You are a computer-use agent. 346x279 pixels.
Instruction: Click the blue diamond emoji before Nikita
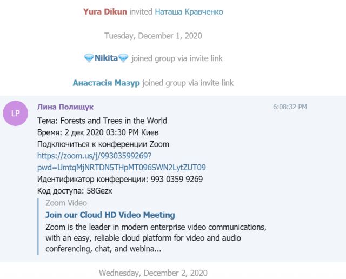coord(89,58)
